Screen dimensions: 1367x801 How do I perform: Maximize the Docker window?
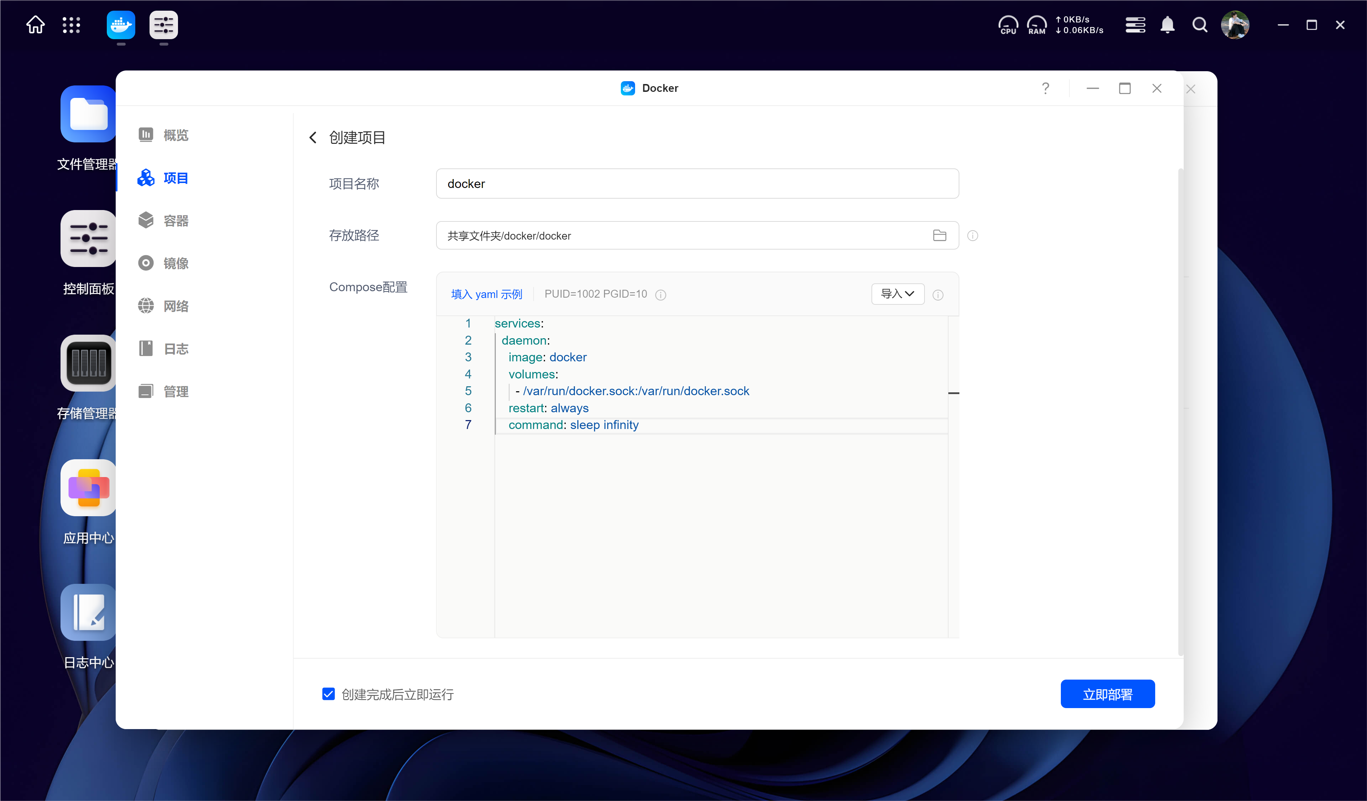click(x=1125, y=88)
